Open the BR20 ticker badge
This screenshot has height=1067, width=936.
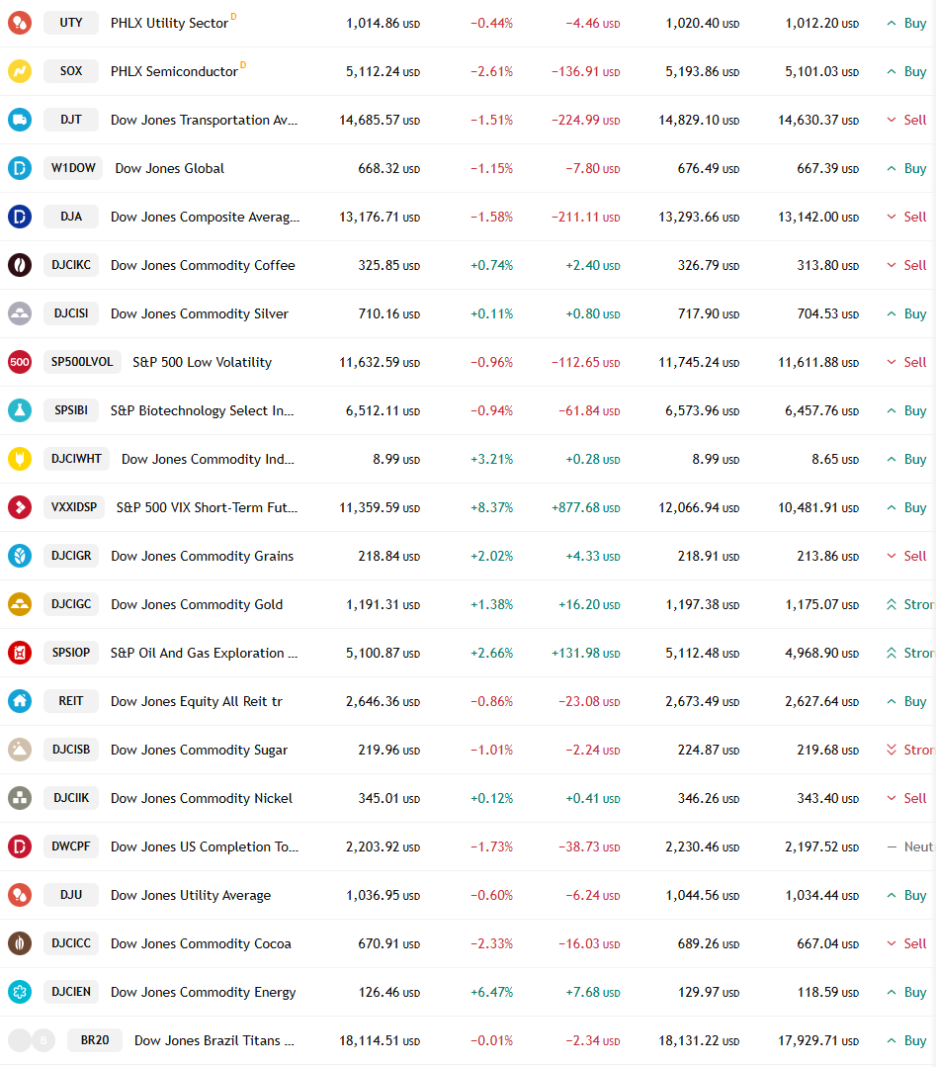click(95, 1039)
